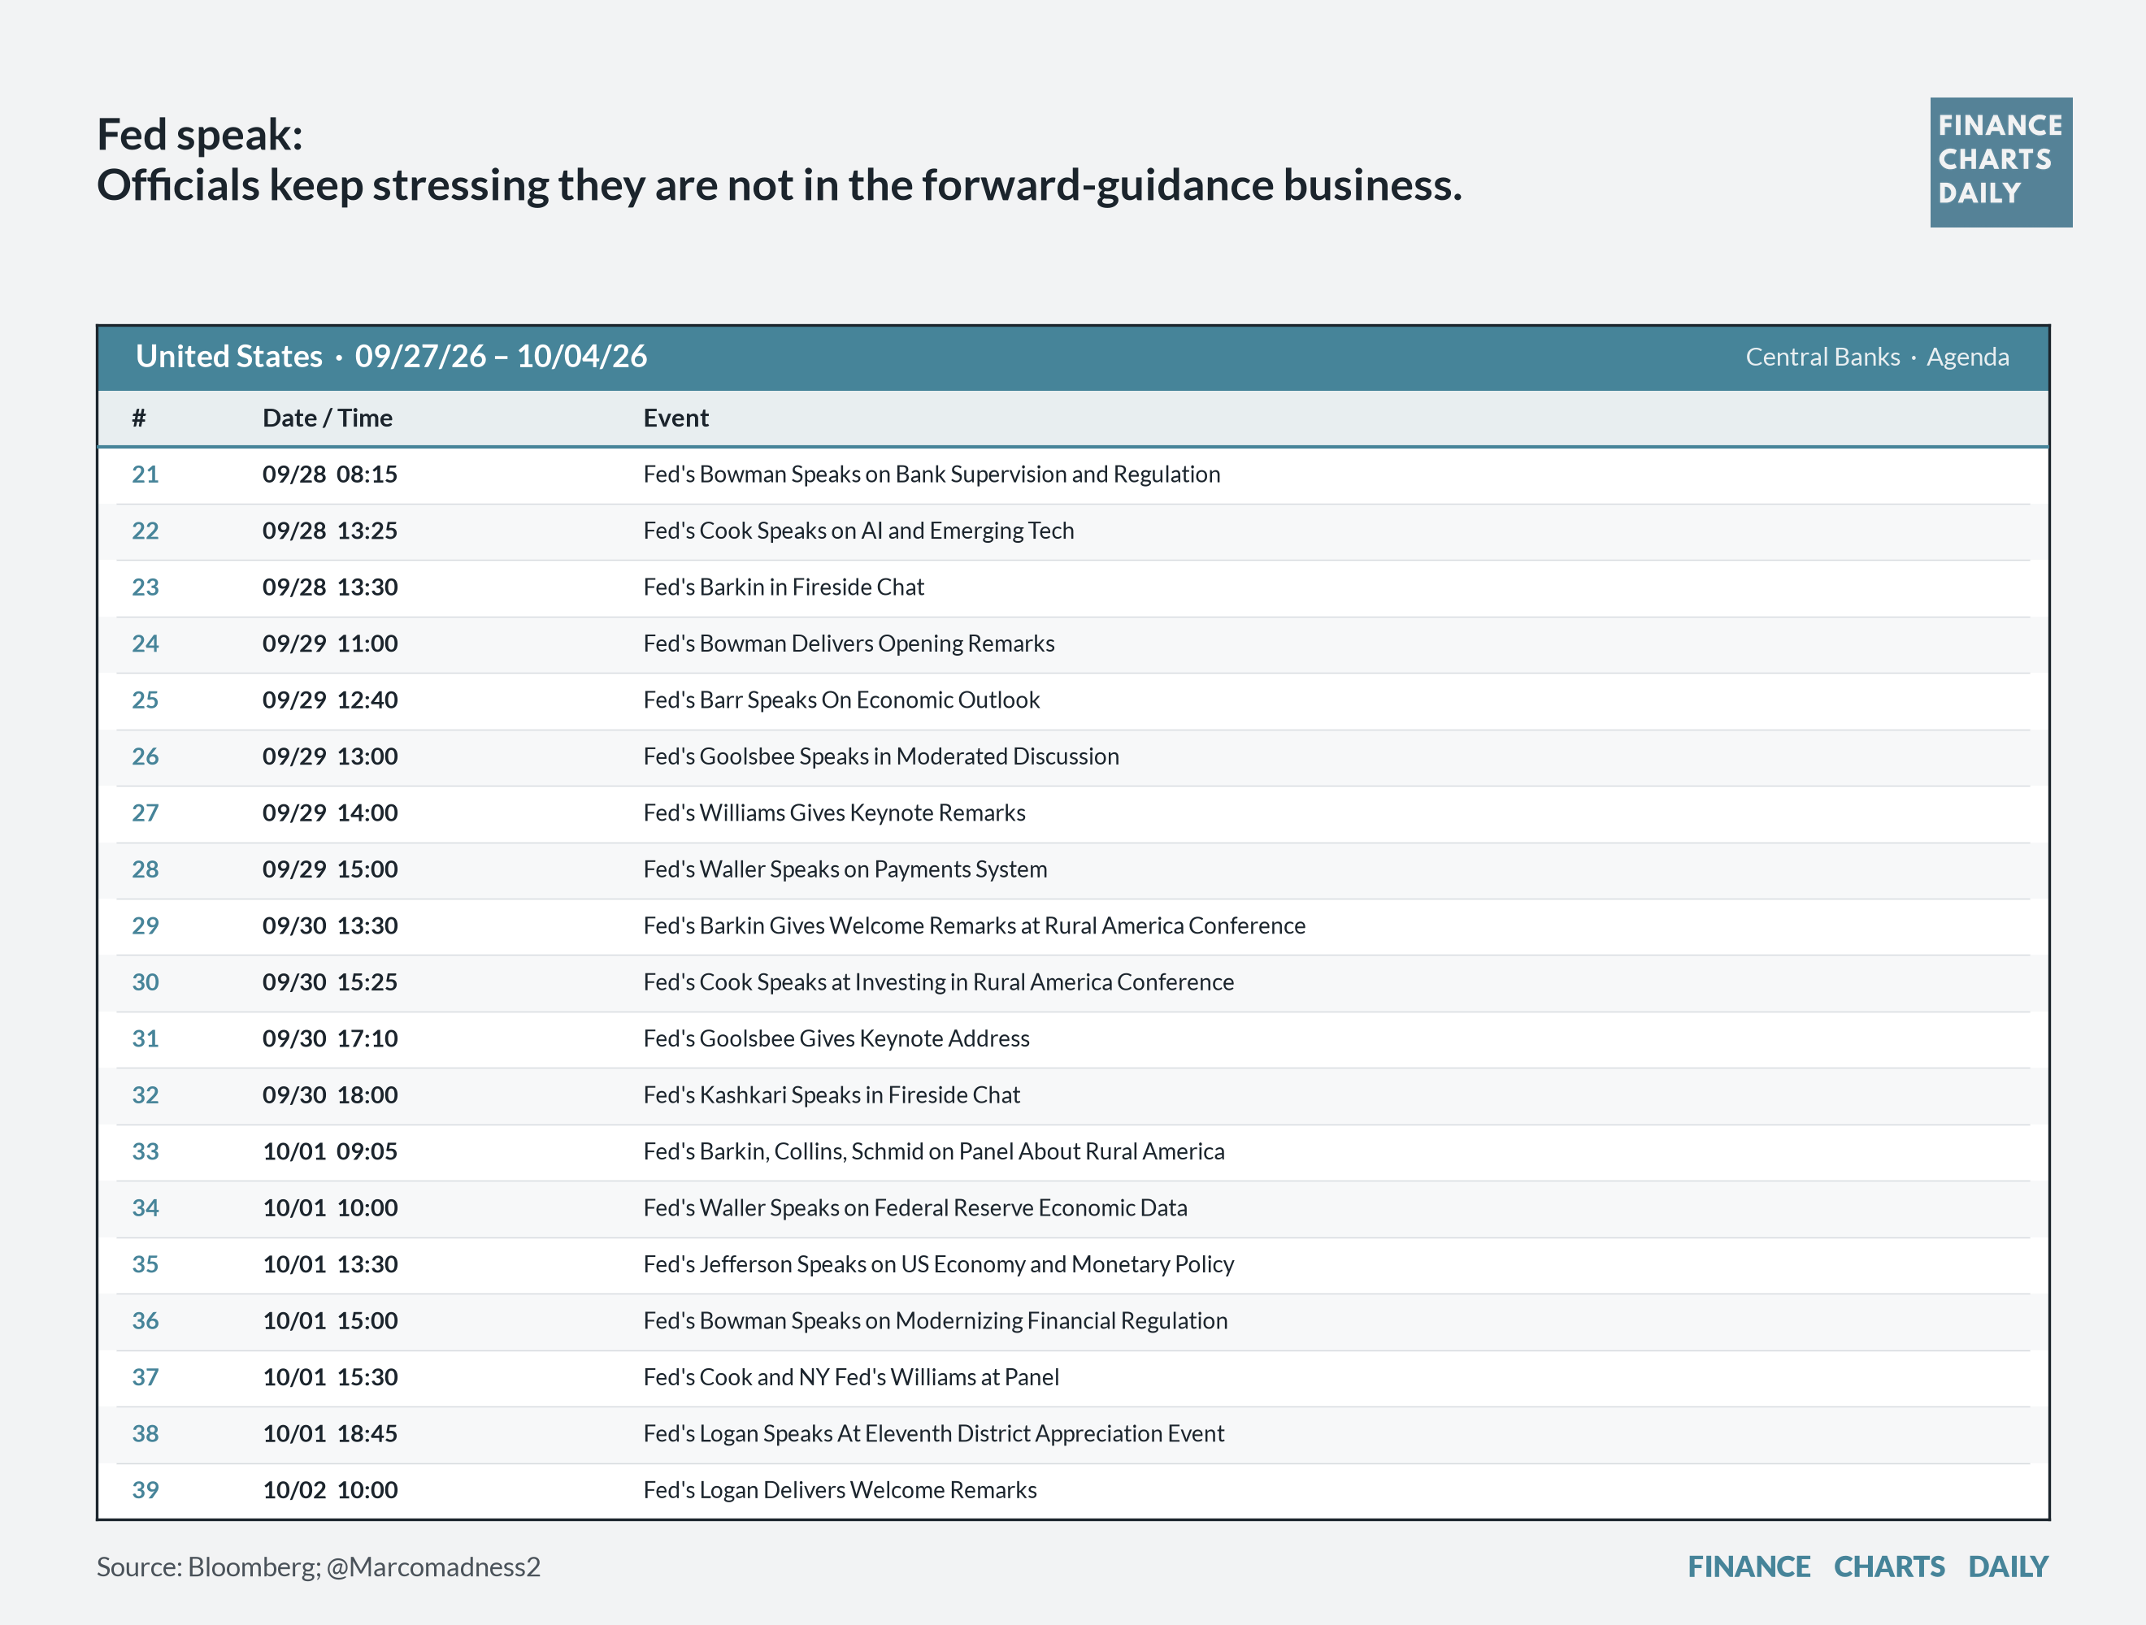This screenshot has height=1625, width=2146.
Task: Open row 21 Bowman Bank Supervision event
Action: (x=932, y=474)
